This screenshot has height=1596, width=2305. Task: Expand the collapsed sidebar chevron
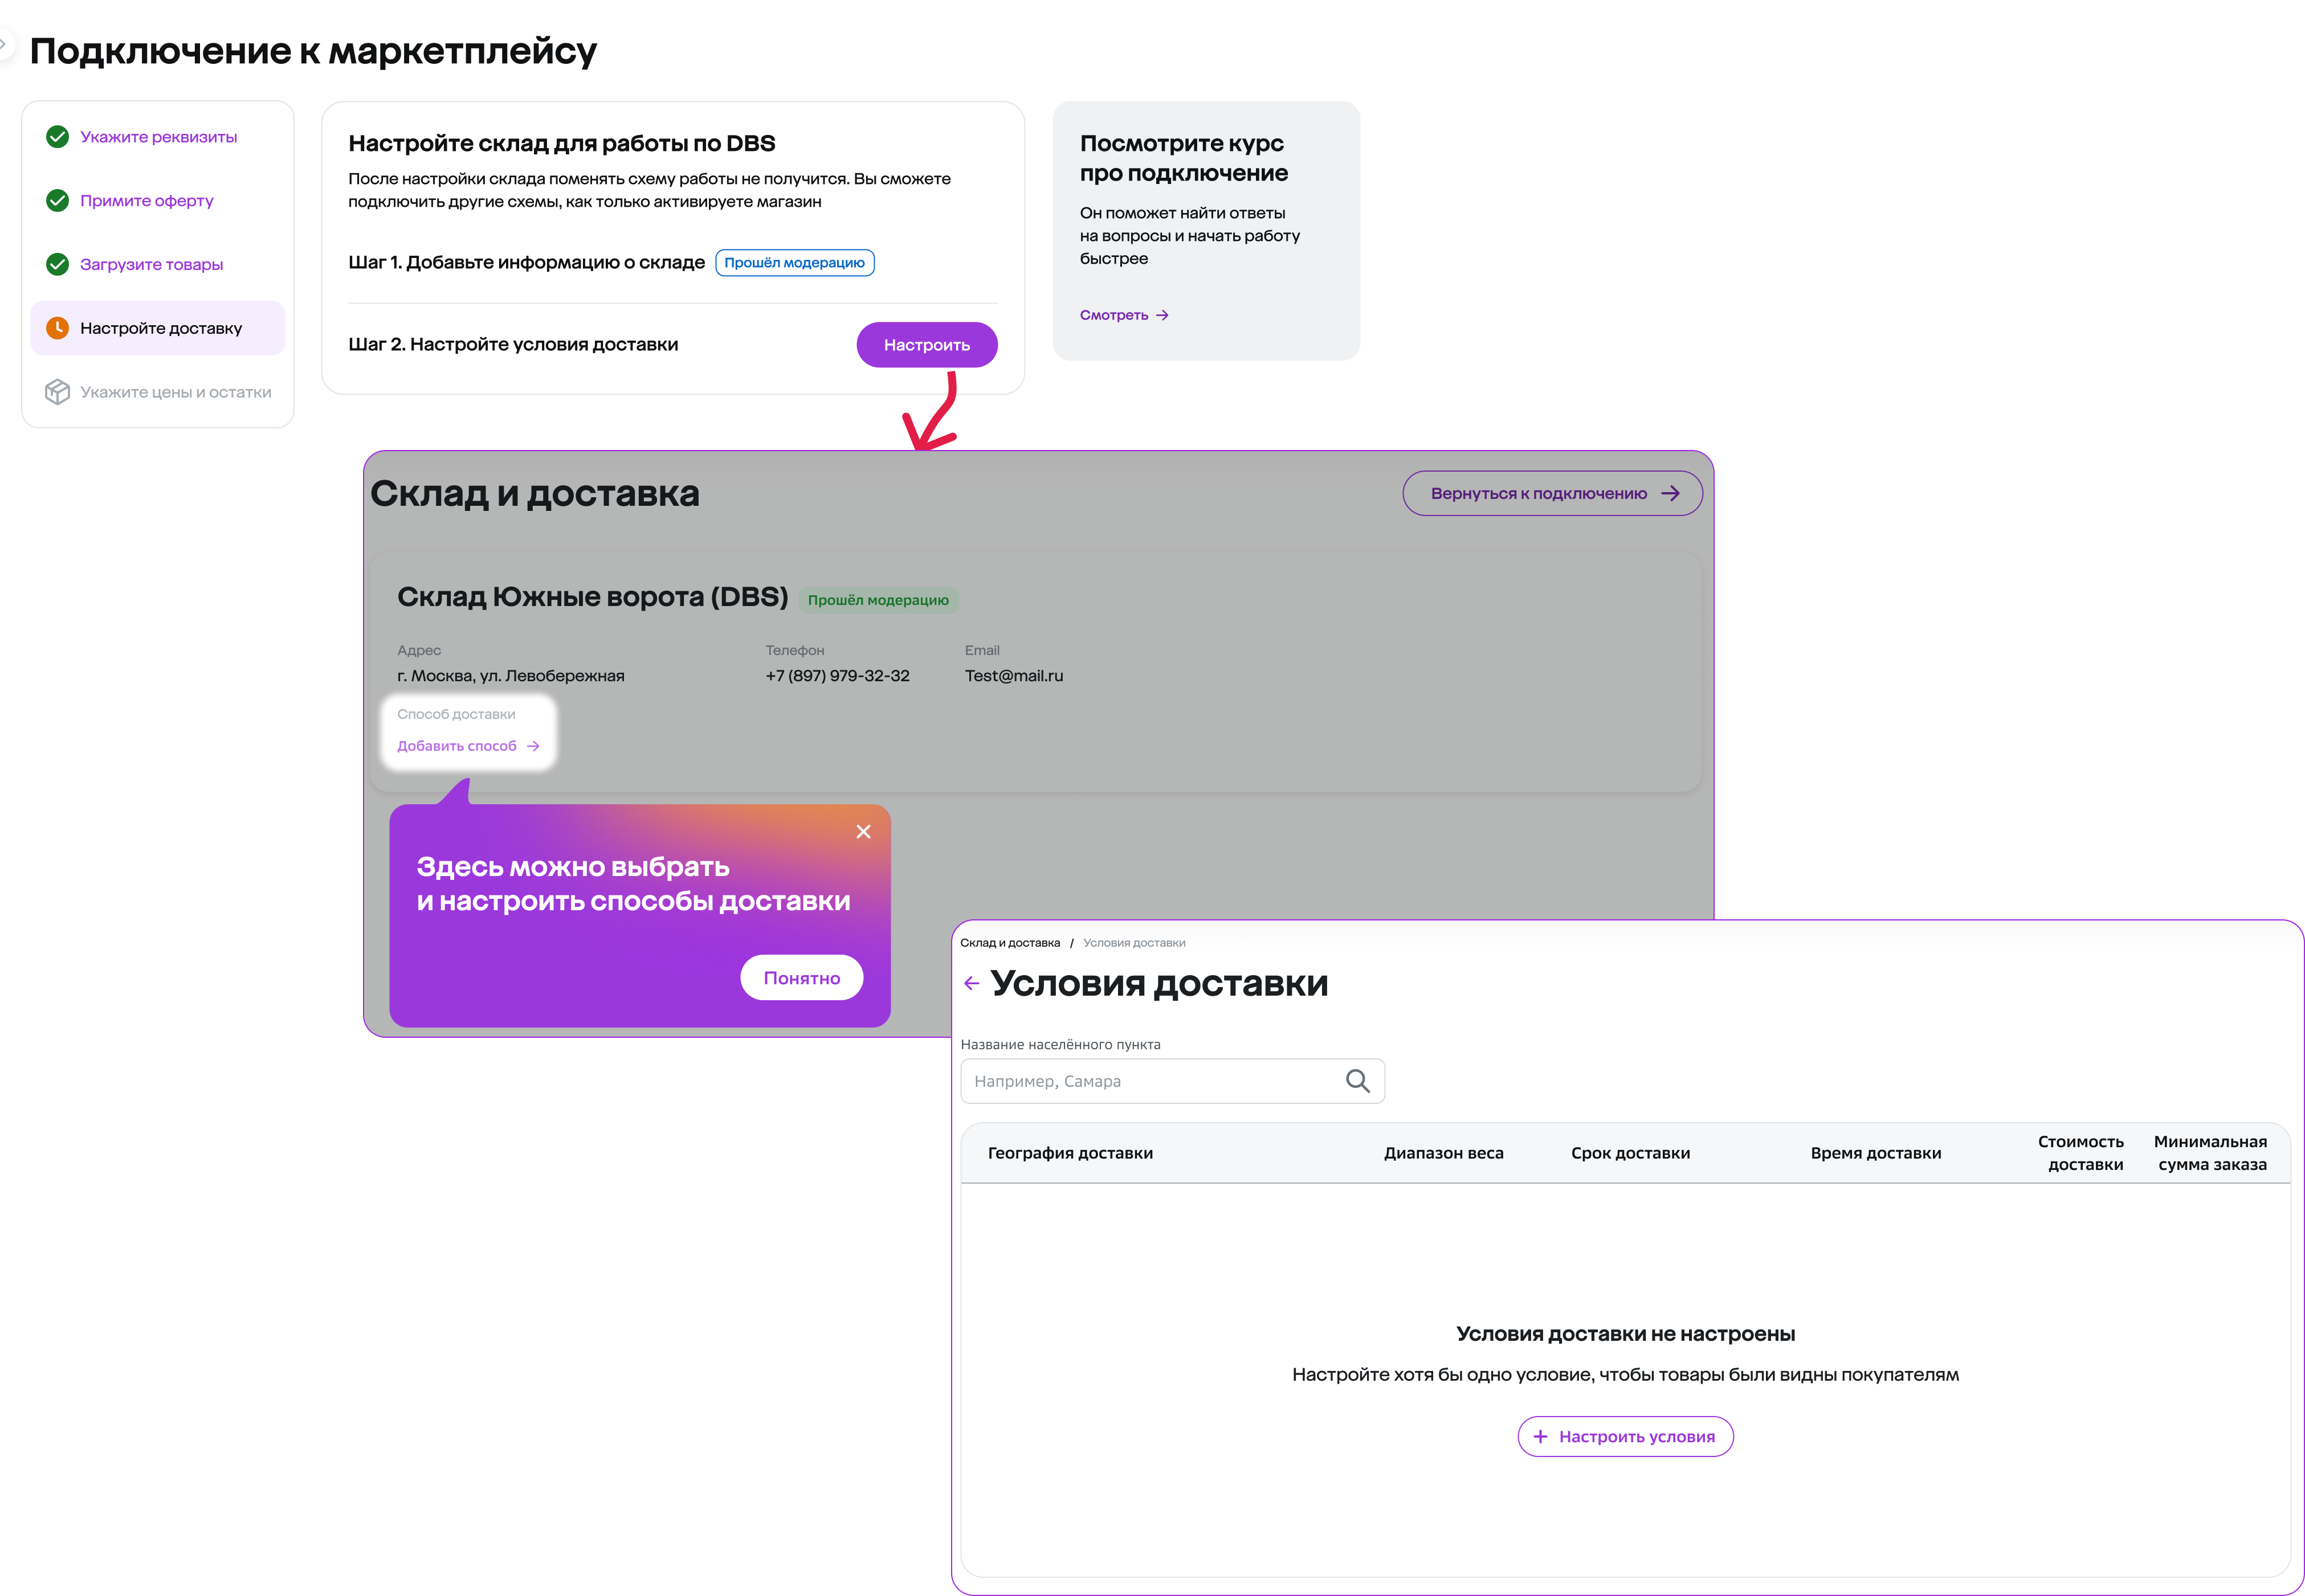pos(4,44)
